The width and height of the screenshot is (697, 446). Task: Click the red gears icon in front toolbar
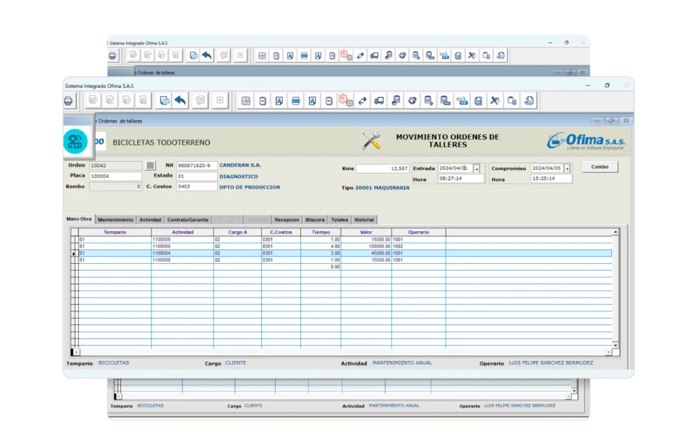(345, 101)
